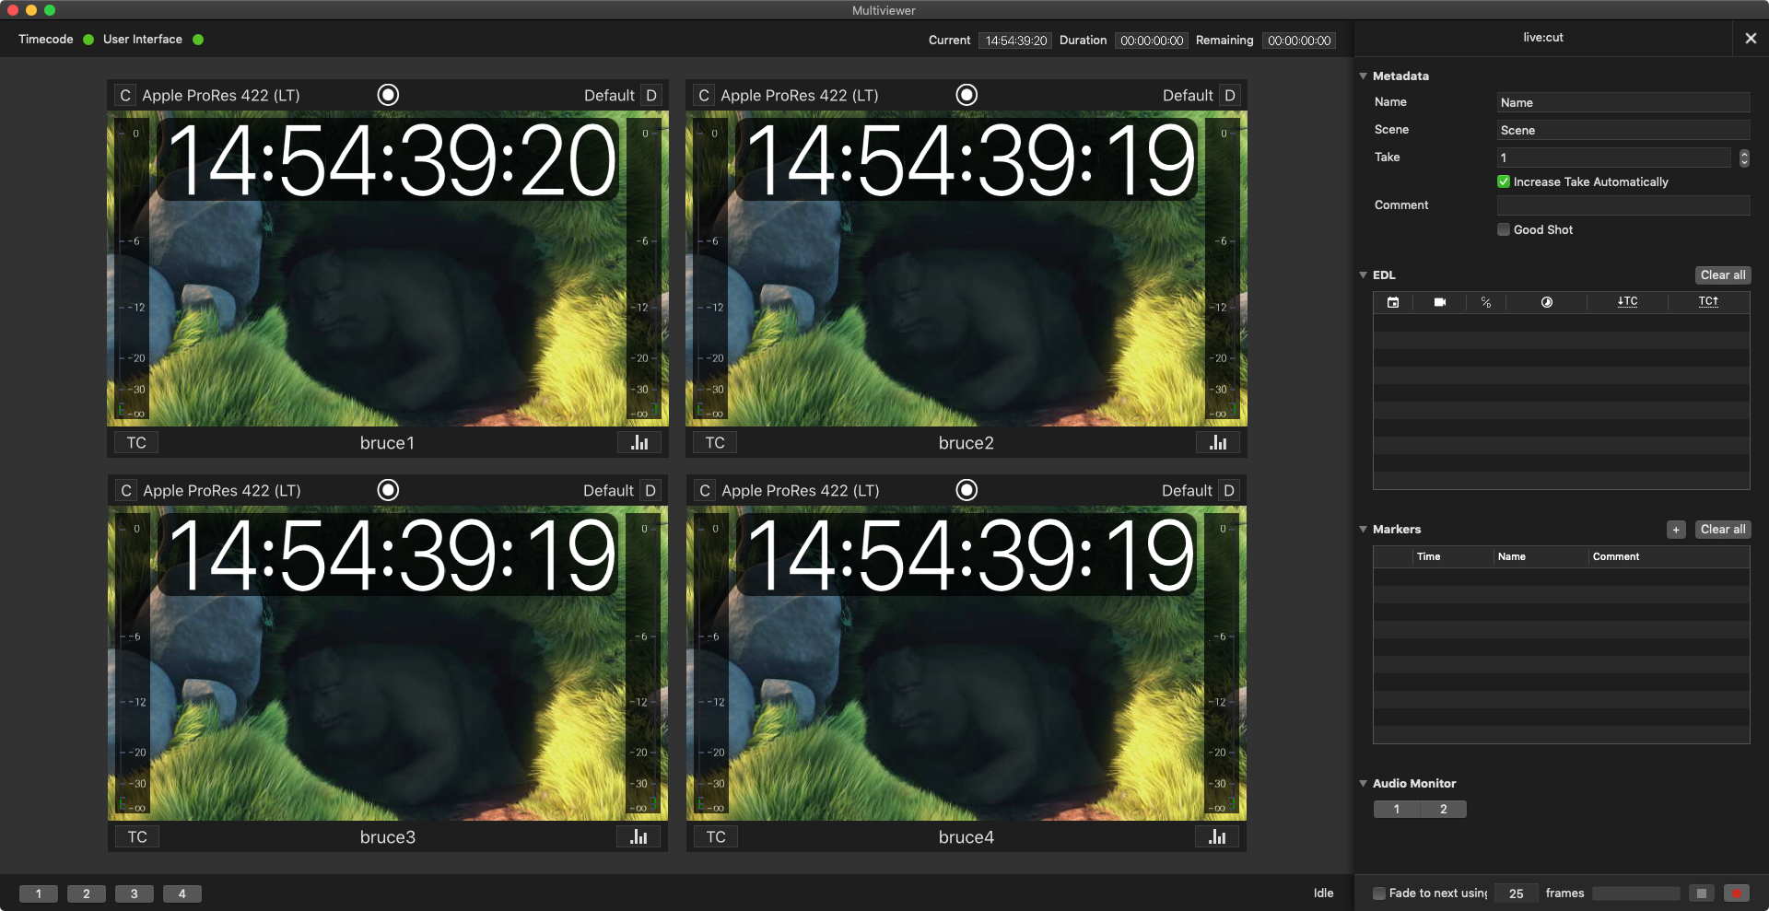This screenshot has width=1769, height=911.
Task: Toggle TC overlay on bruce4
Action: coord(716,837)
